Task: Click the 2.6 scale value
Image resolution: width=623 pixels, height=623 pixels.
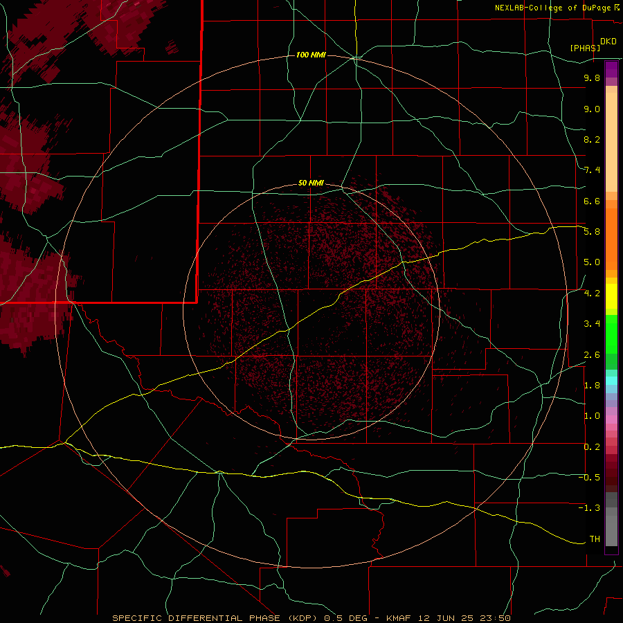Action: click(x=592, y=354)
